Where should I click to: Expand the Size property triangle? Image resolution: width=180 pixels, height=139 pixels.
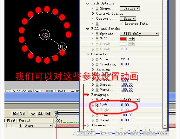[x=93, y=59]
